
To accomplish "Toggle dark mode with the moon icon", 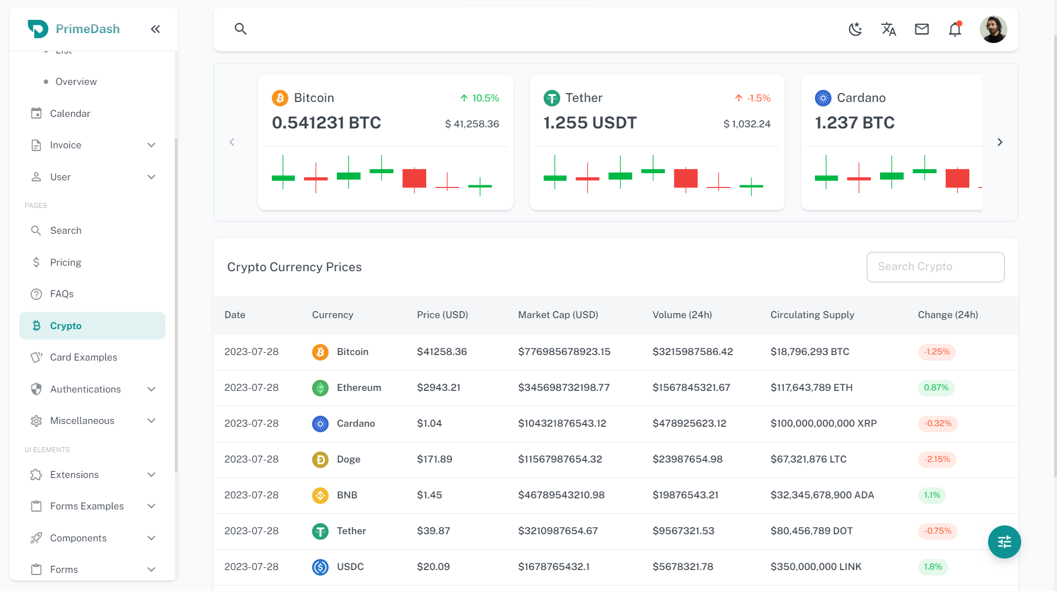I will [855, 29].
